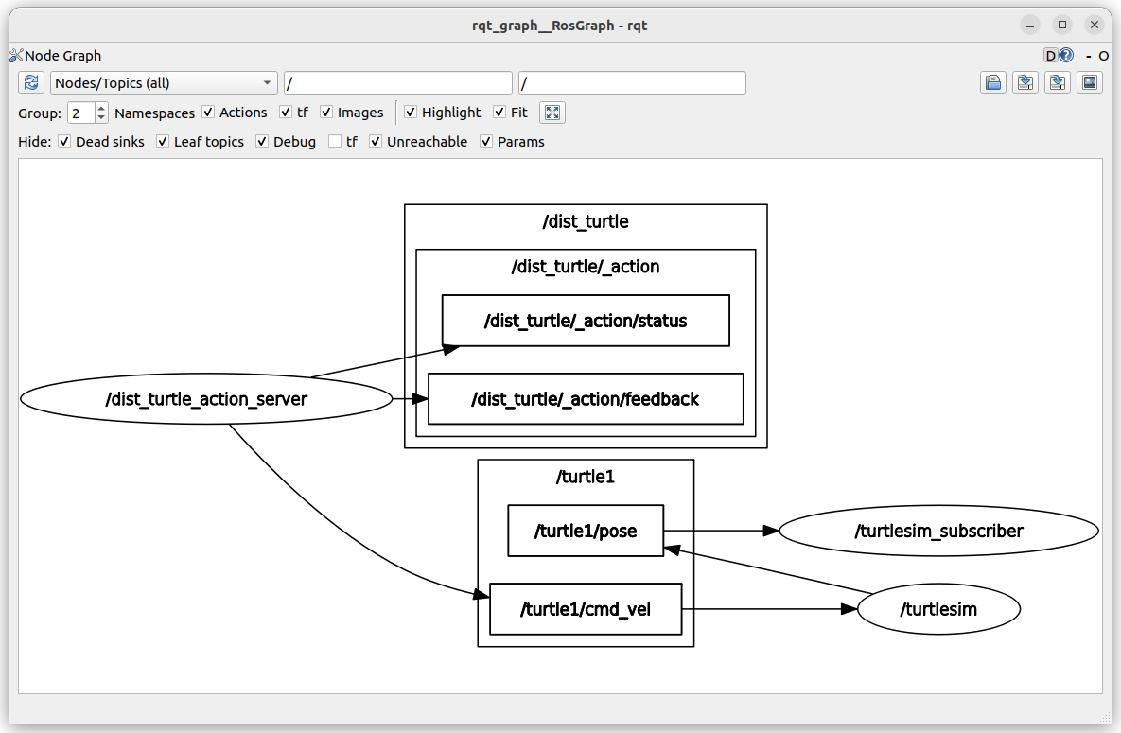1121x733 pixels.
Task: Select the /dist_turtle_action_server node
Action: pos(206,398)
